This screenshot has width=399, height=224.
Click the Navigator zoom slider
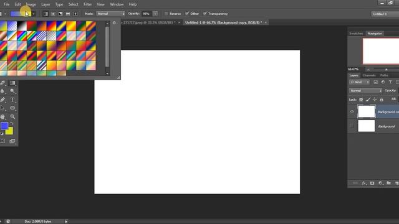point(387,69)
